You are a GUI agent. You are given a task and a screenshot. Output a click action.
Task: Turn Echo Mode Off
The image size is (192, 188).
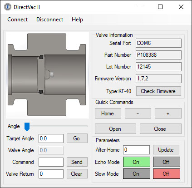[167, 162]
